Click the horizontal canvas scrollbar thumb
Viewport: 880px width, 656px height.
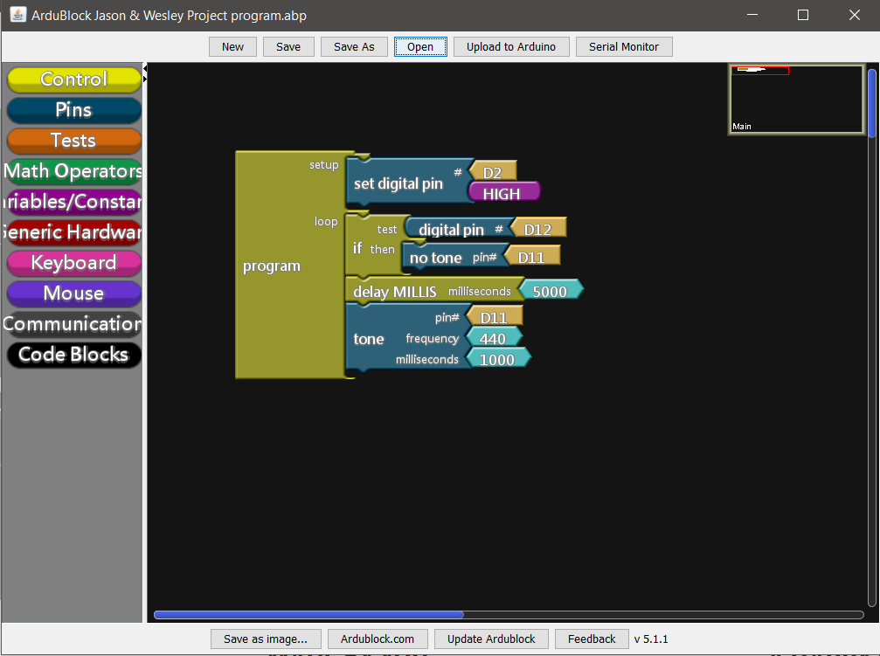click(308, 614)
